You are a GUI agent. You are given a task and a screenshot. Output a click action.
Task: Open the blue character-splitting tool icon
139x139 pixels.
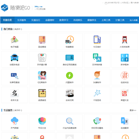pyautogui.click(x=125, y=58)
